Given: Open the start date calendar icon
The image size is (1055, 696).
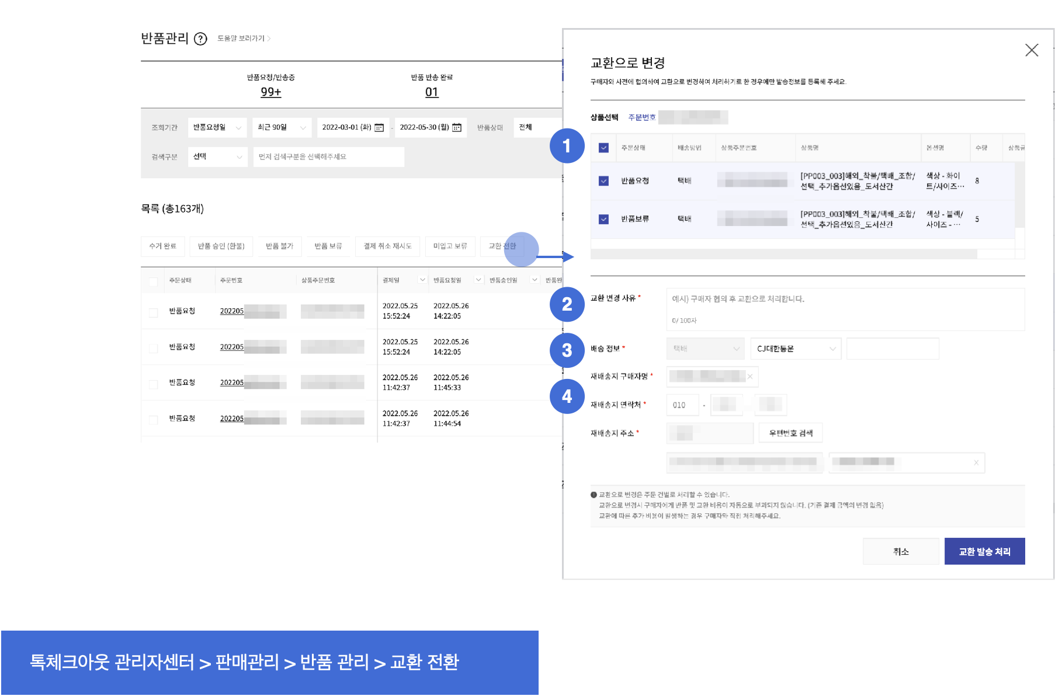Looking at the screenshot, I should click(x=379, y=127).
